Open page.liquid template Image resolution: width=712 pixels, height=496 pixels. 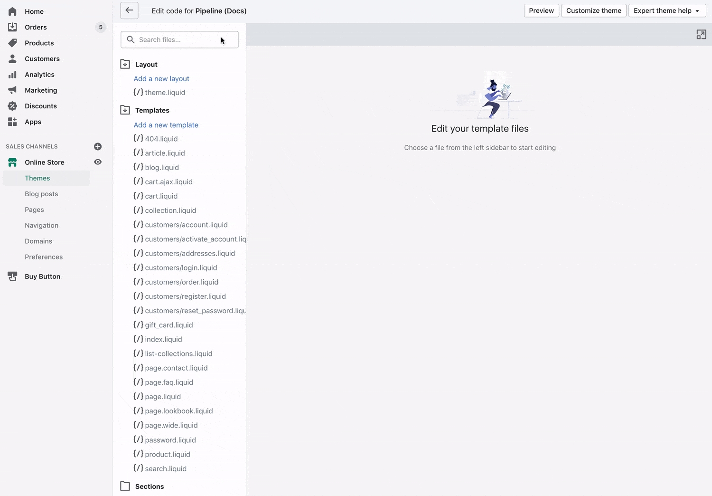[x=157, y=397]
